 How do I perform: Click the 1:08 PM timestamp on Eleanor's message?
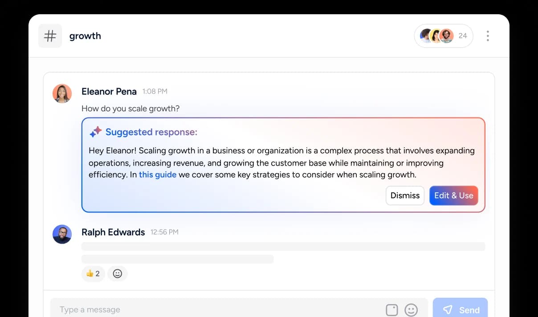point(155,91)
